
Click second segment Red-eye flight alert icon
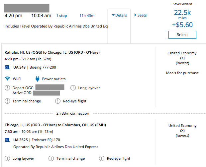(x=101, y=158)
